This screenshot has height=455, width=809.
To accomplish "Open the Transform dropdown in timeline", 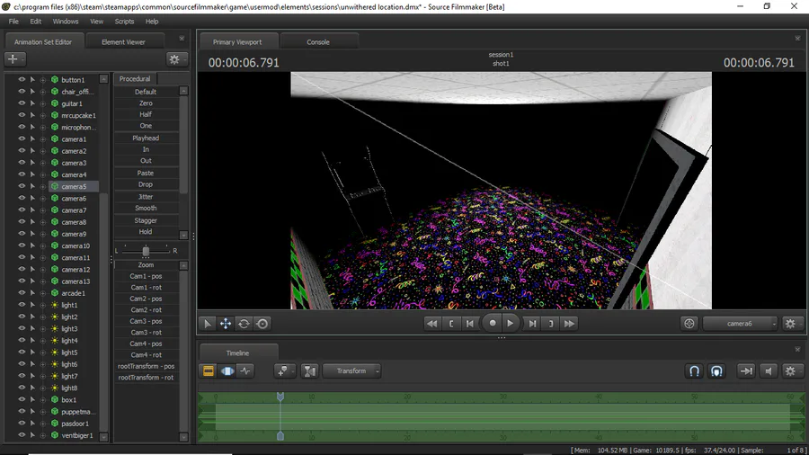I will click(x=352, y=370).
